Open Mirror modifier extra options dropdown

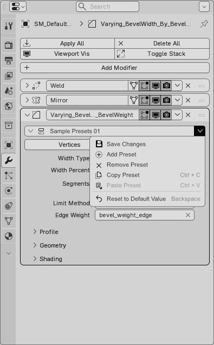click(x=177, y=100)
